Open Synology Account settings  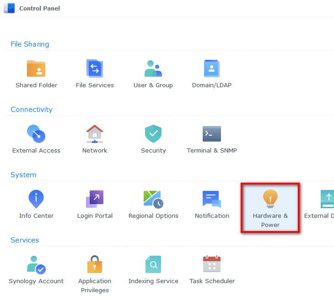tap(36, 269)
